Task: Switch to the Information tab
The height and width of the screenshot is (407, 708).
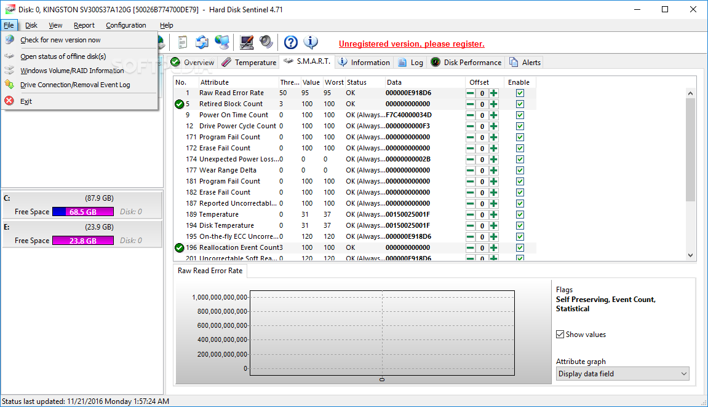Action: [364, 62]
